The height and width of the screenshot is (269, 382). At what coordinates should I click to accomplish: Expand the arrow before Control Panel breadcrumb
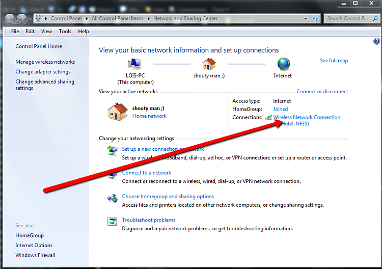(x=46, y=18)
